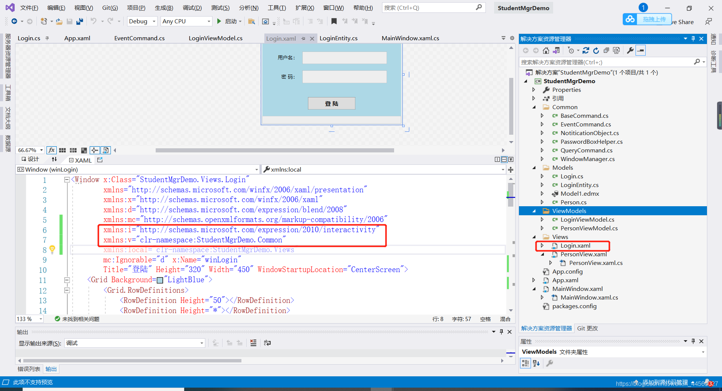Toggle artboard background checkerboard
The height and width of the screenshot is (391, 722).
point(84,150)
